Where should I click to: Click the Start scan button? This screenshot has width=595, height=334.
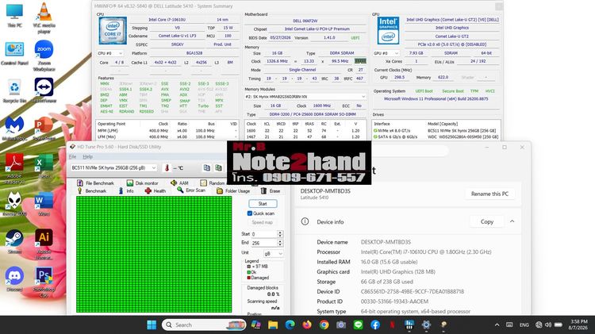coord(263,204)
